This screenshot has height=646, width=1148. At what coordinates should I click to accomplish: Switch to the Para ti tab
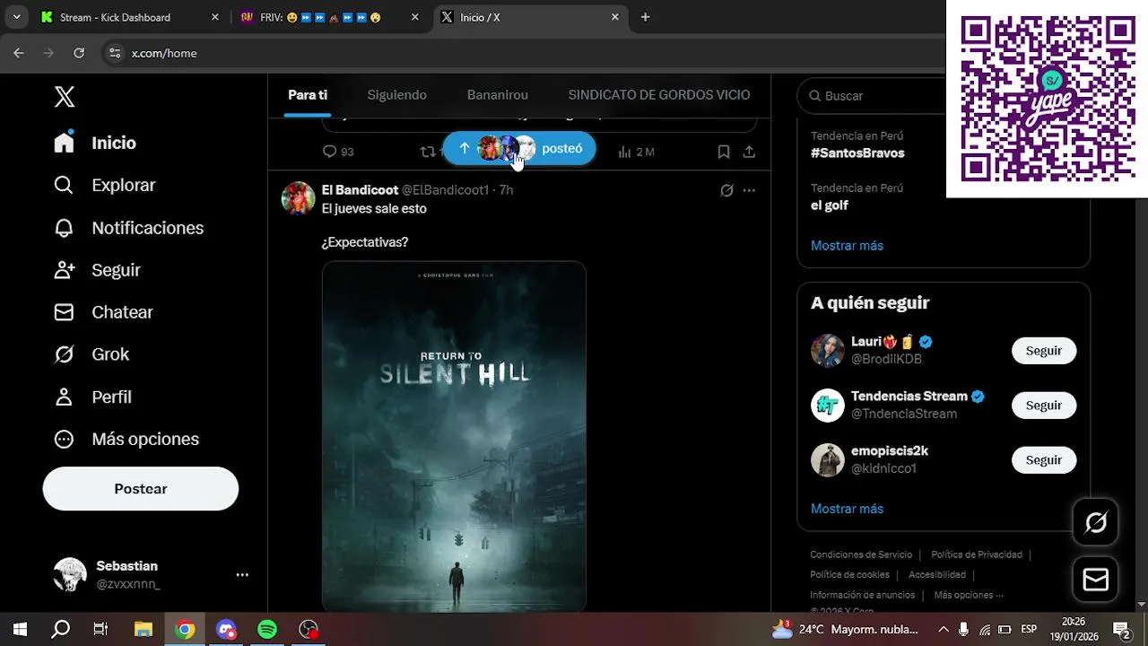pyautogui.click(x=308, y=95)
